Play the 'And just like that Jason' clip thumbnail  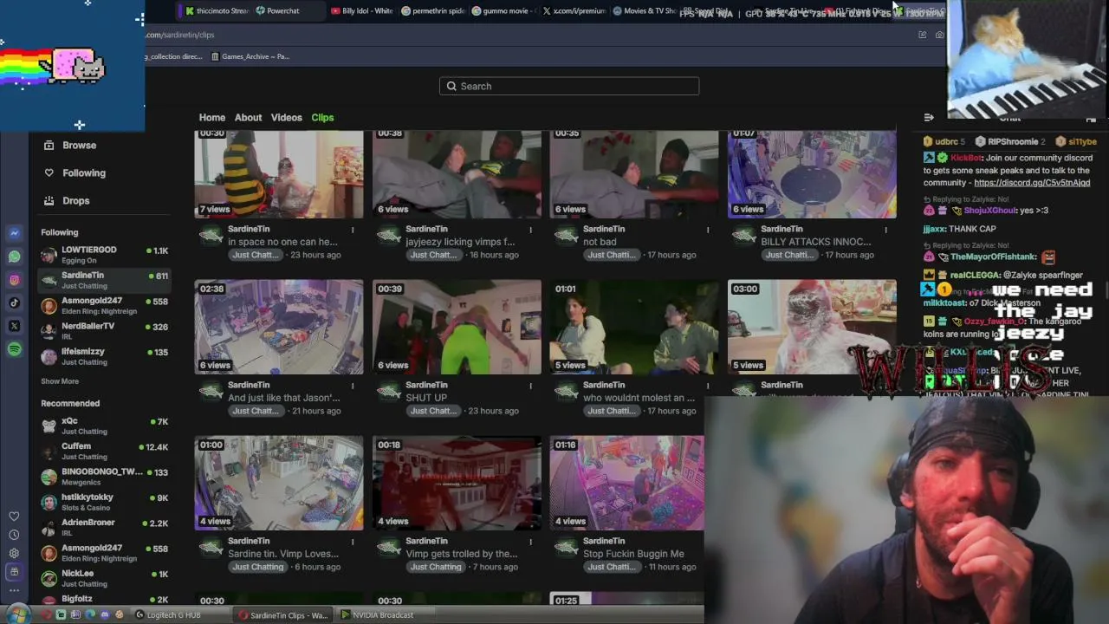[279, 327]
